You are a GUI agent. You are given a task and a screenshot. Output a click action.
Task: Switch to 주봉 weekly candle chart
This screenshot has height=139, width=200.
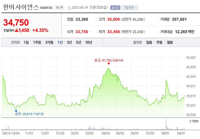point(159,42)
